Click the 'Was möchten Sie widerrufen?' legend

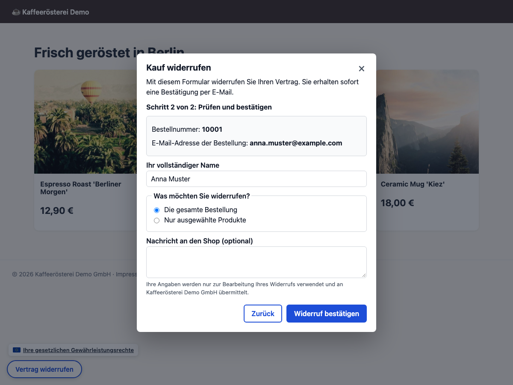point(202,196)
